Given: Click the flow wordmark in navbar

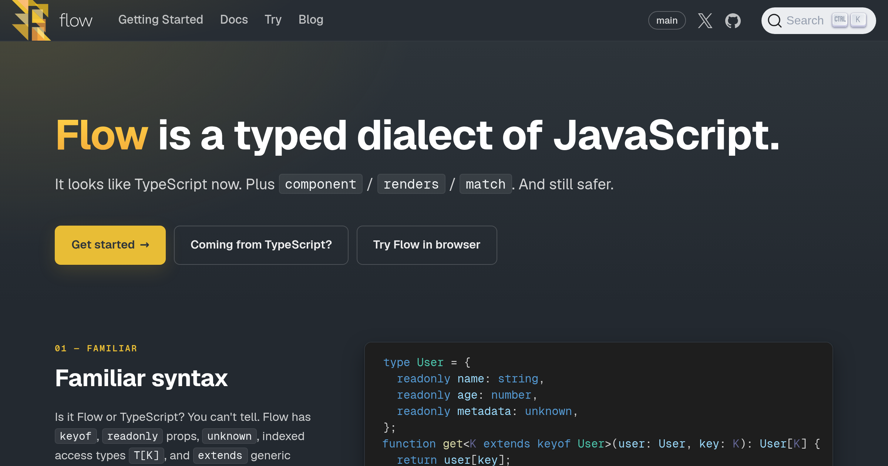Looking at the screenshot, I should click(76, 20).
